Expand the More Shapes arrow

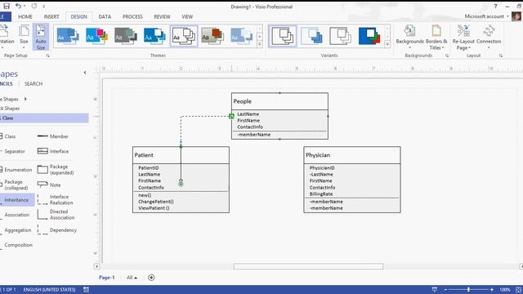click(x=25, y=99)
